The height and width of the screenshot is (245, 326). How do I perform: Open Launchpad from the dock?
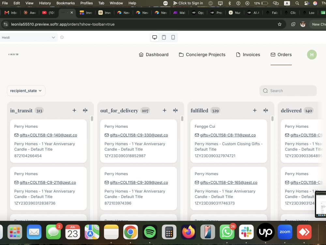(x=15, y=232)
